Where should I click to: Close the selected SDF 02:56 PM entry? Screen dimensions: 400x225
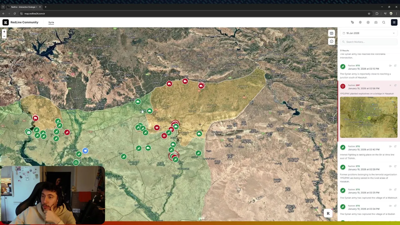390,85
